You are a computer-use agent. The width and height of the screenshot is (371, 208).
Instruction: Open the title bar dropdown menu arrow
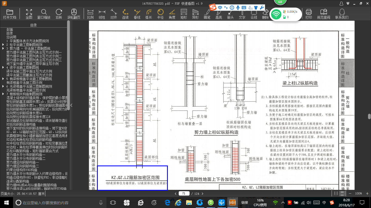348,4
